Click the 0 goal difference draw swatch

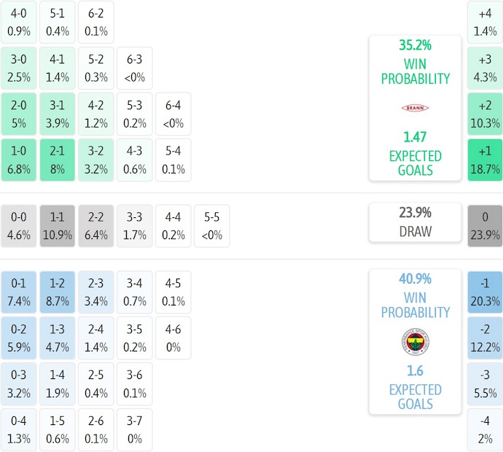click(486, 226)
